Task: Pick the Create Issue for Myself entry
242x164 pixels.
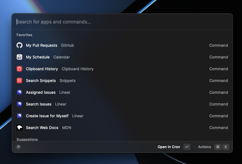Action: (x=47, y=116)
